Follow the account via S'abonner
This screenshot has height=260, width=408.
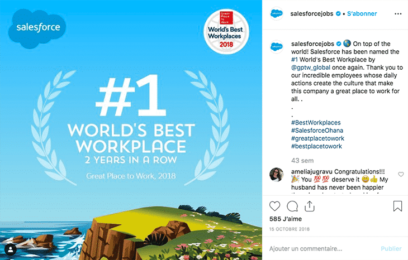tap(362, 14)
